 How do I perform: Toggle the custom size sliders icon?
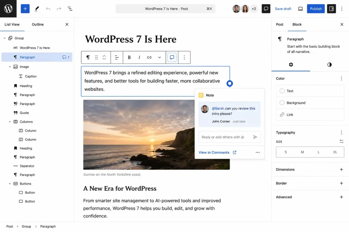tap(341, 141)
